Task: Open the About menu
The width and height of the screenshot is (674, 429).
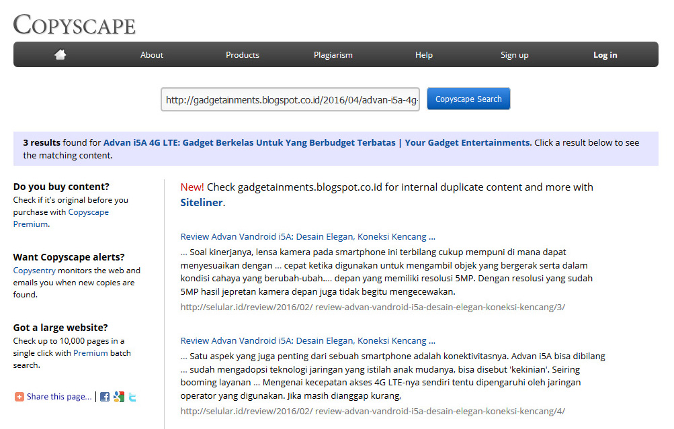Action: click(x=152, y=55)
